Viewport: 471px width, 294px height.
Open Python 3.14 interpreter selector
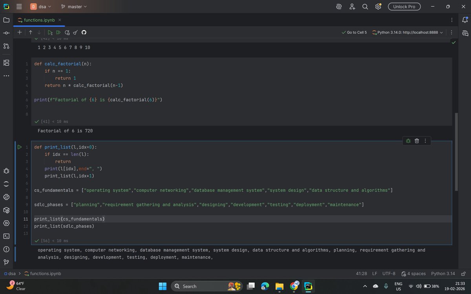pyautogui.click(x=443, y=274)
